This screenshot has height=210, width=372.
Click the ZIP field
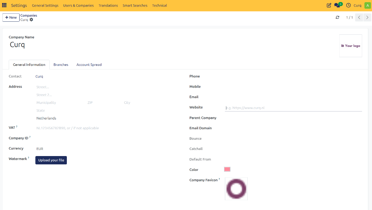tap(104, 102)
